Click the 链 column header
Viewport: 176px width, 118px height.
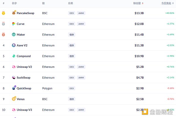(x=43, y=3)
